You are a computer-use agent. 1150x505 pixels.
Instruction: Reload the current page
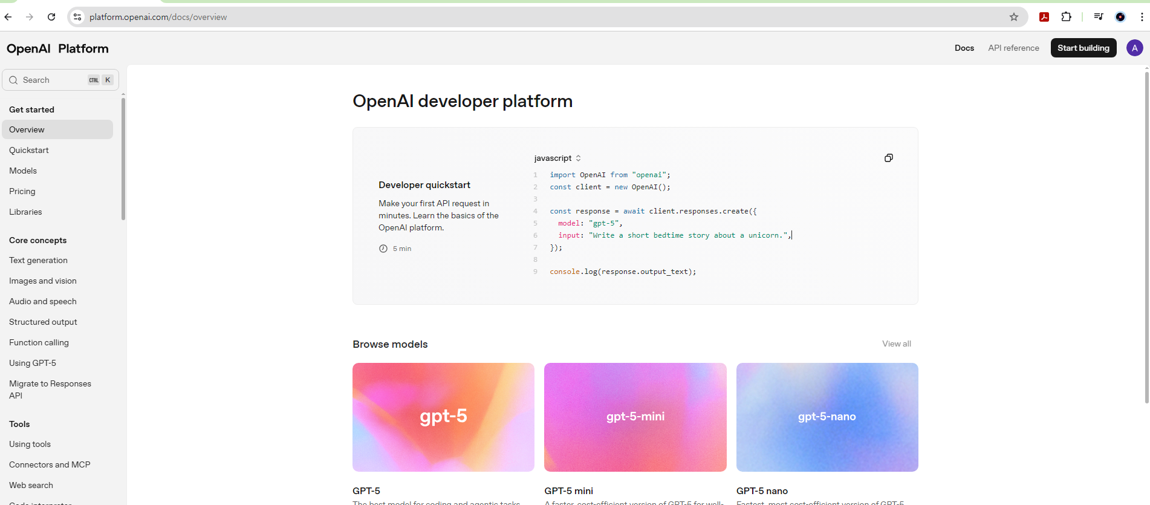click(x=51, y=17)
